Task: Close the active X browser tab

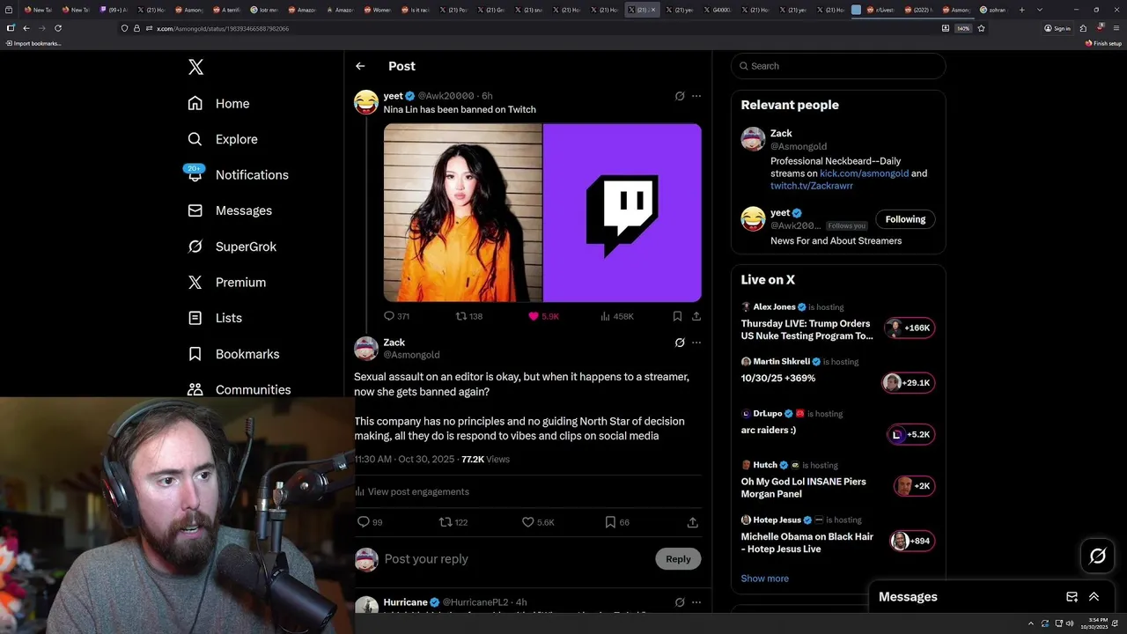Action: (x=653, y=10)
